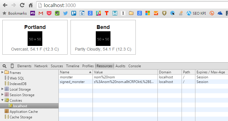Open the Gmail bookmark icon

pyautogui.click(x=41, y=13)
